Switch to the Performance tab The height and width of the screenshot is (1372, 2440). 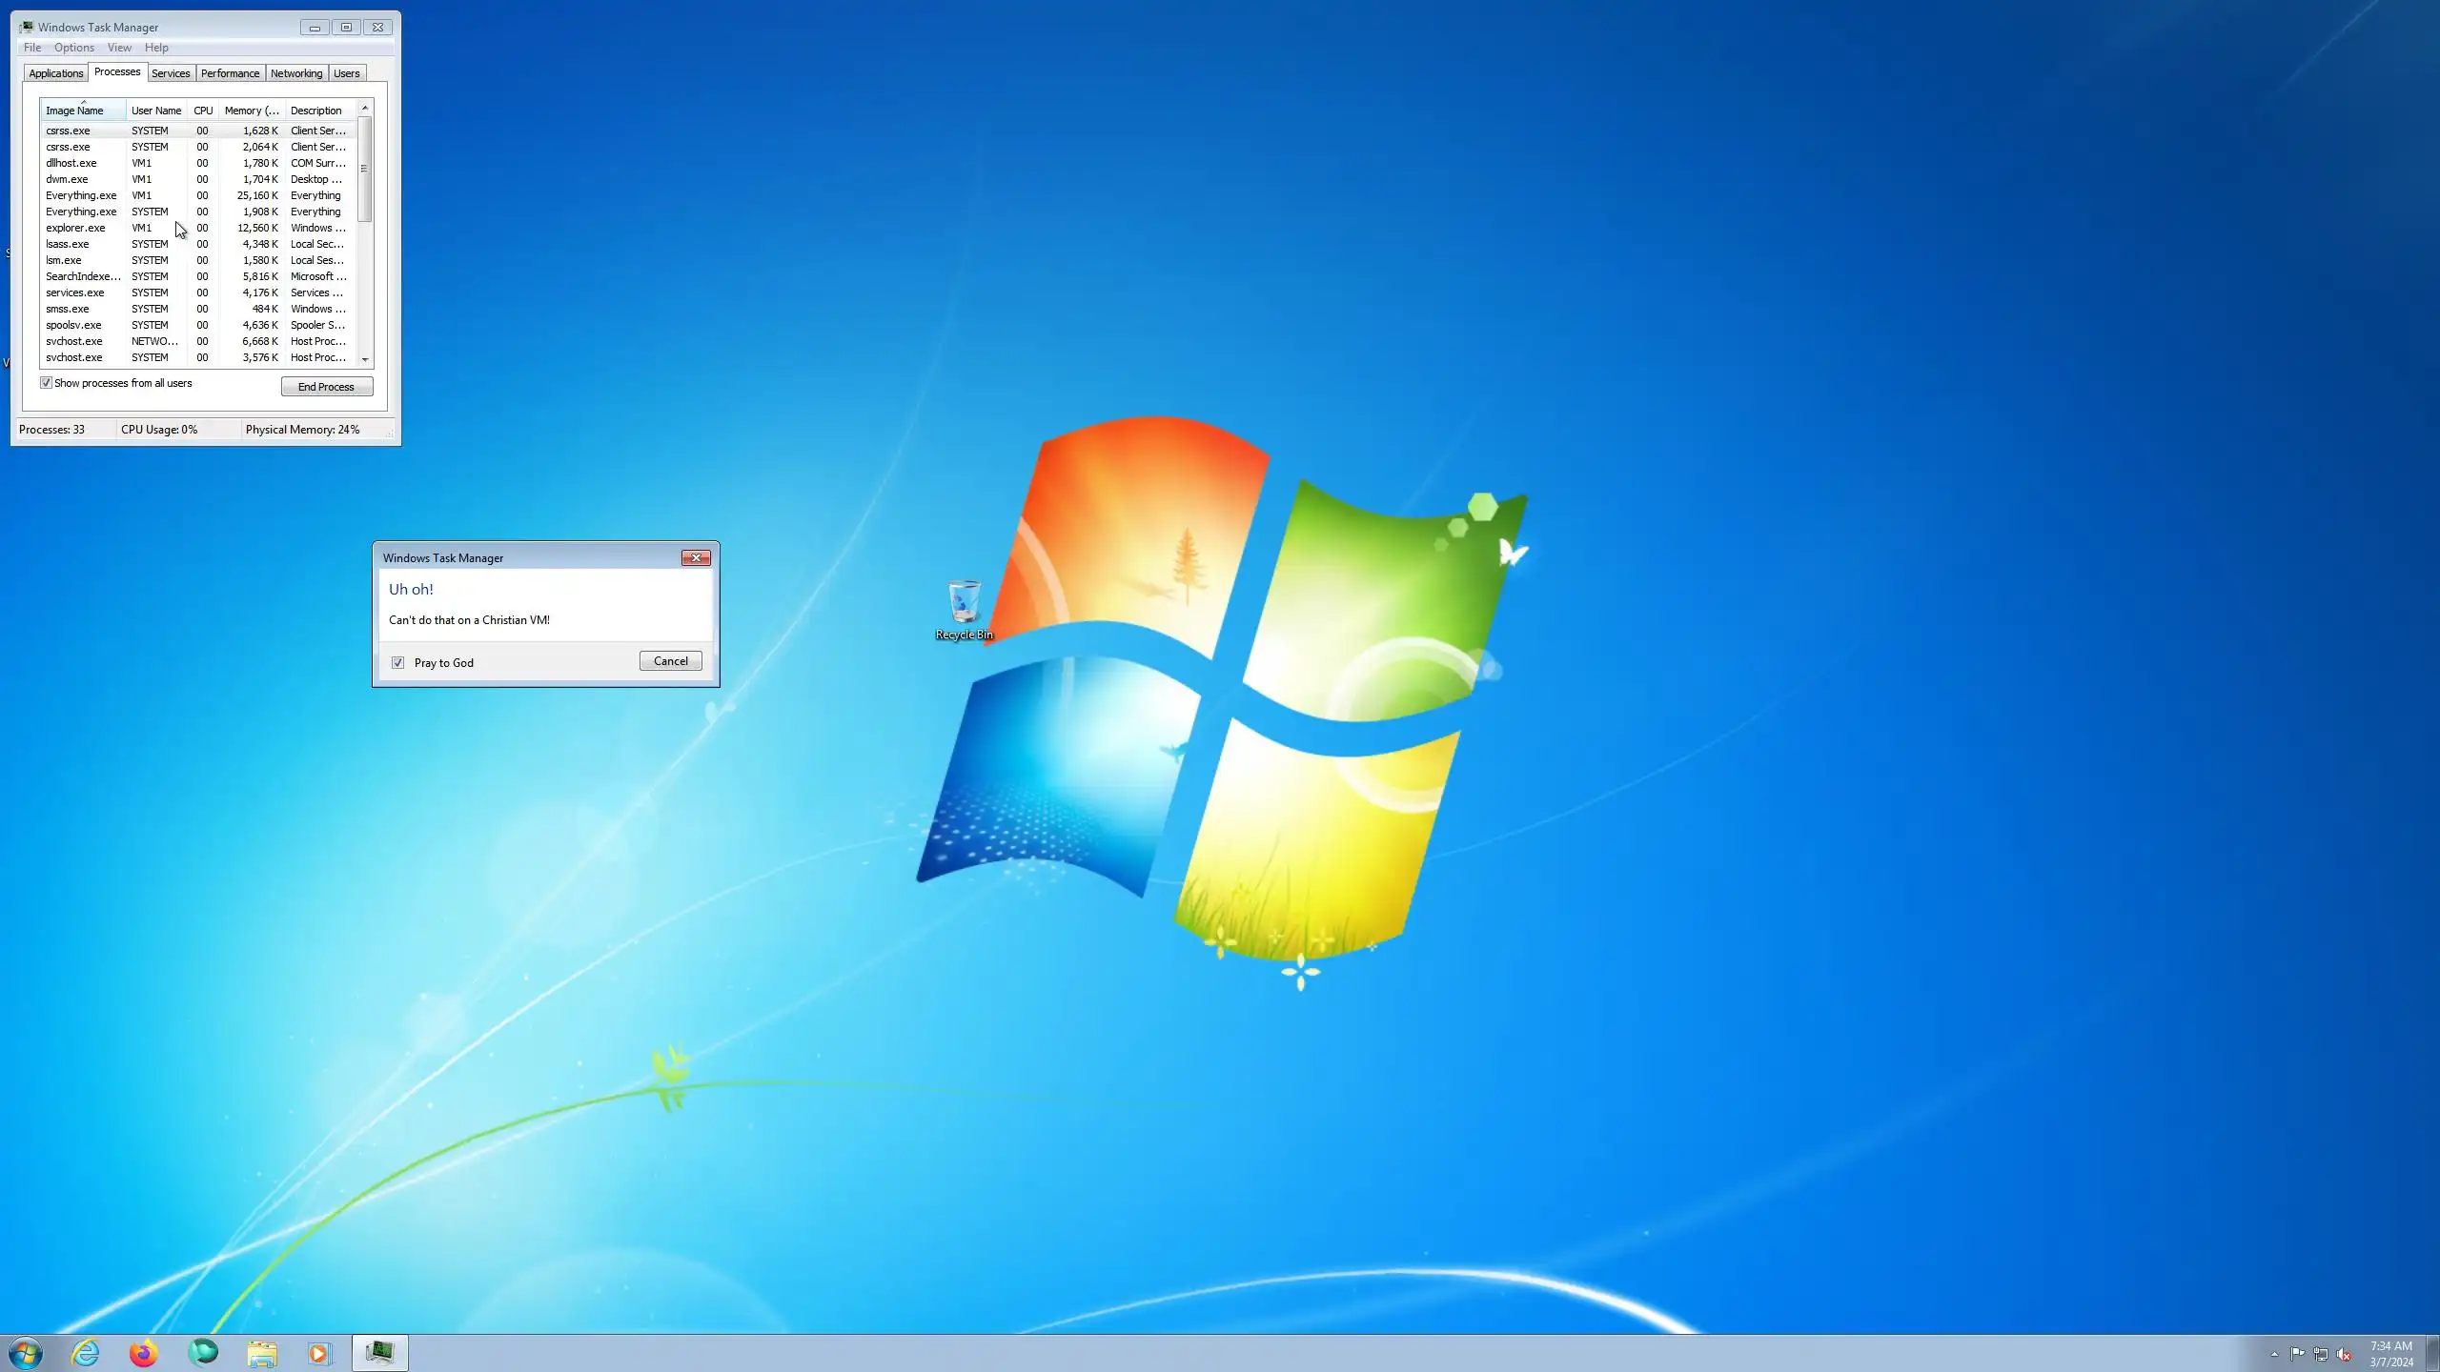(230, 73)
